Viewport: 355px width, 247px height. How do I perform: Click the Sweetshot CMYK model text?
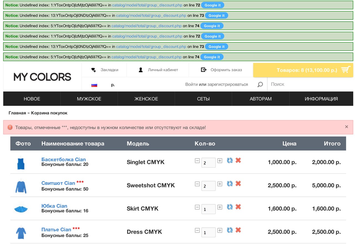click(x=151, y=185)
